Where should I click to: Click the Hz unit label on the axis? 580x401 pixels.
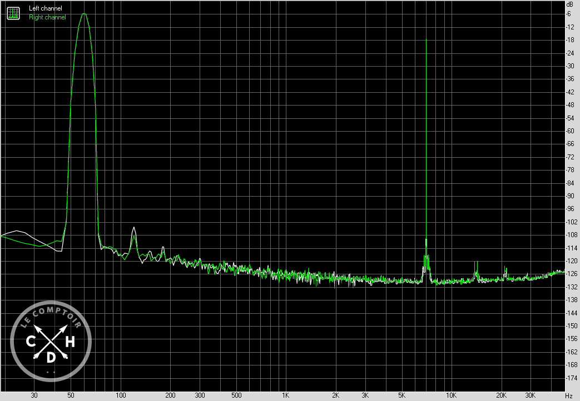(x=568, y=395)
